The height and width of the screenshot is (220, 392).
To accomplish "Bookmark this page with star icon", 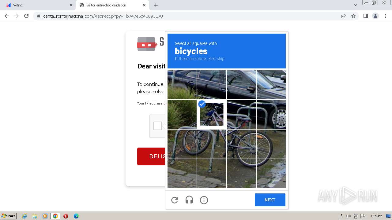I will point(353,16).
